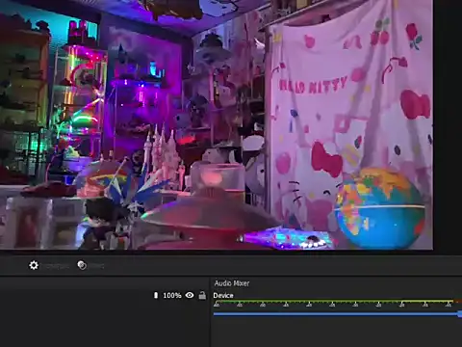Click the dB scale ticks under the Device meter

(333, 305)
